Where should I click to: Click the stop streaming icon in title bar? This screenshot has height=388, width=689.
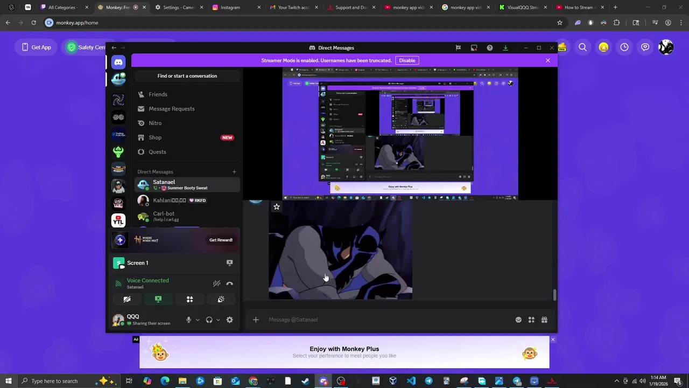[x=474, y=48]
